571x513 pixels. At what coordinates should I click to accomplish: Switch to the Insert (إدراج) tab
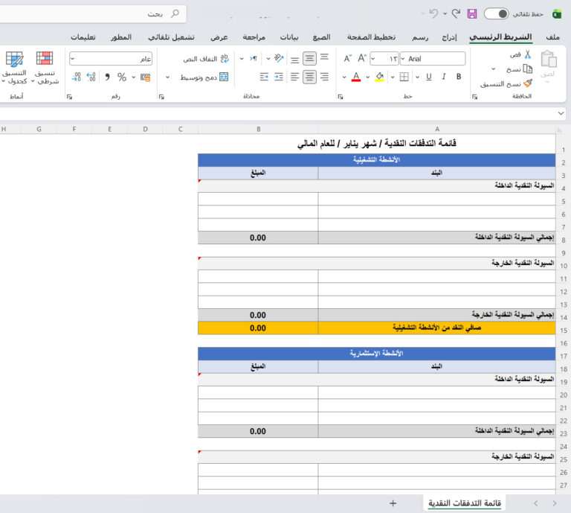click(x=449, y=37)
